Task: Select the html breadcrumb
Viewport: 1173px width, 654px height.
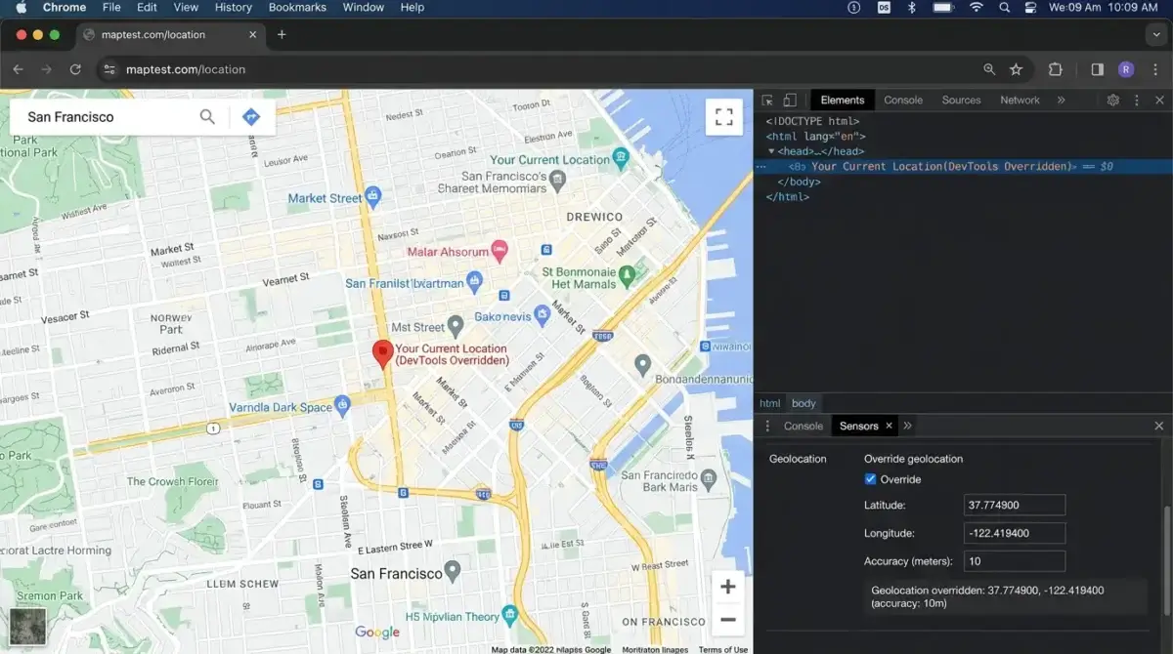Action: [770, 403]
